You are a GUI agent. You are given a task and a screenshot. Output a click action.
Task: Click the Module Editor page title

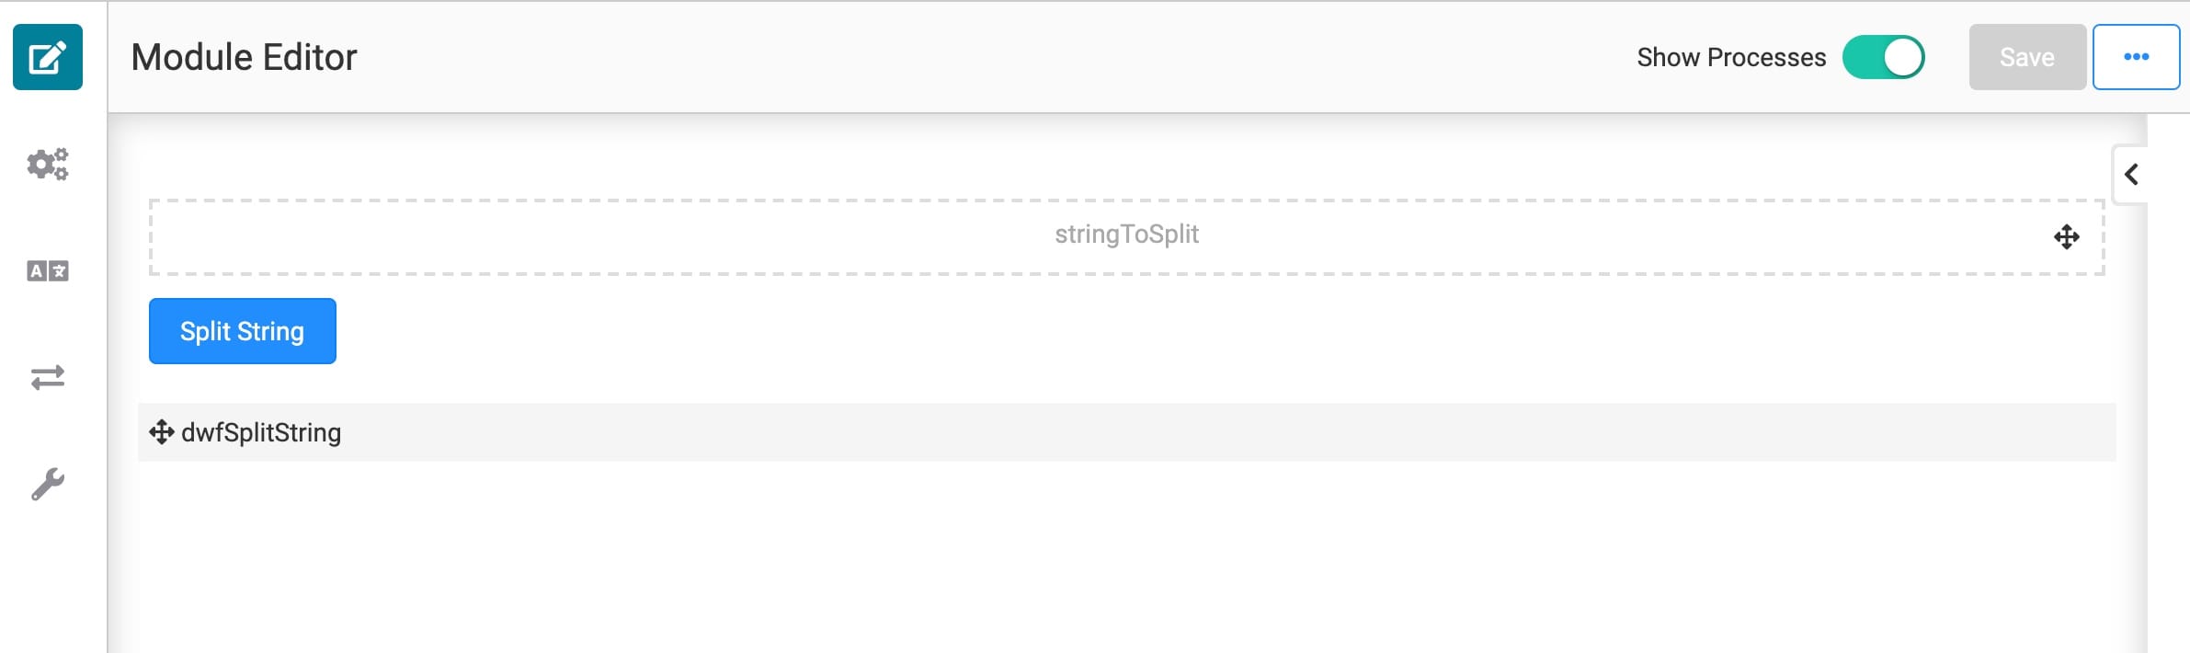click(244, 57)
